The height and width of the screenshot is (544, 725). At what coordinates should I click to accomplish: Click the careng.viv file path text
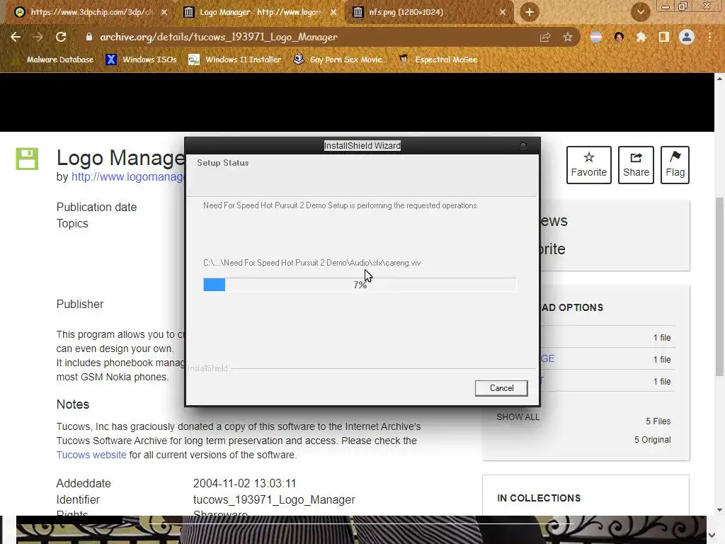312,263
